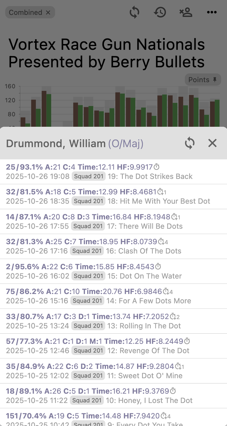Image resolution: width=227 pixels, height=426 pixels.
Task: Click Squad 201 badge on stage 17 row
Action: (x=88, y=226)
